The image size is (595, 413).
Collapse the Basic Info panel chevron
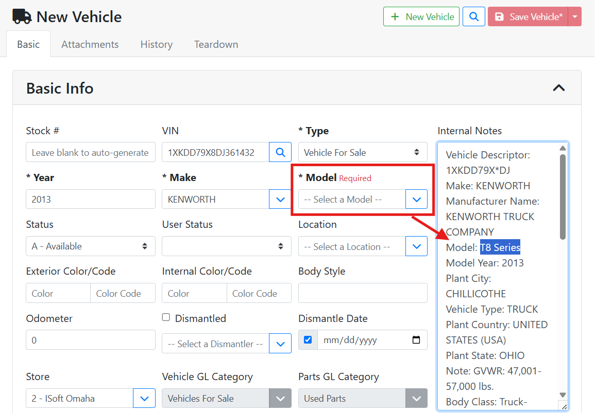[558, 88]
